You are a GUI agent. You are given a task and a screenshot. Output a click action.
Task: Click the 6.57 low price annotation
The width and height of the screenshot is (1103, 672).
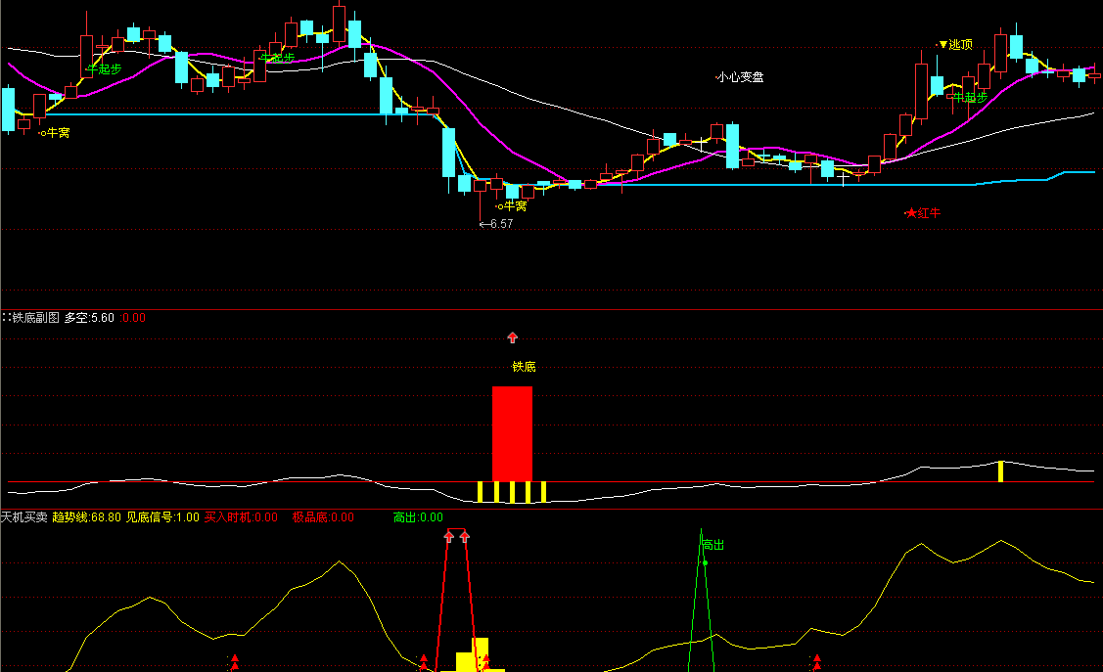click(x=496, y=224)
